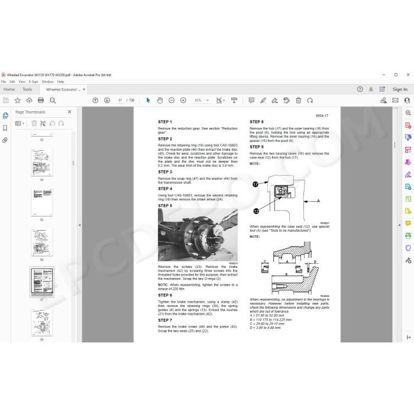The width and height of the screenshot is (414, 414).
Task: Switch to the Tools tab
Action: point(27,89)
